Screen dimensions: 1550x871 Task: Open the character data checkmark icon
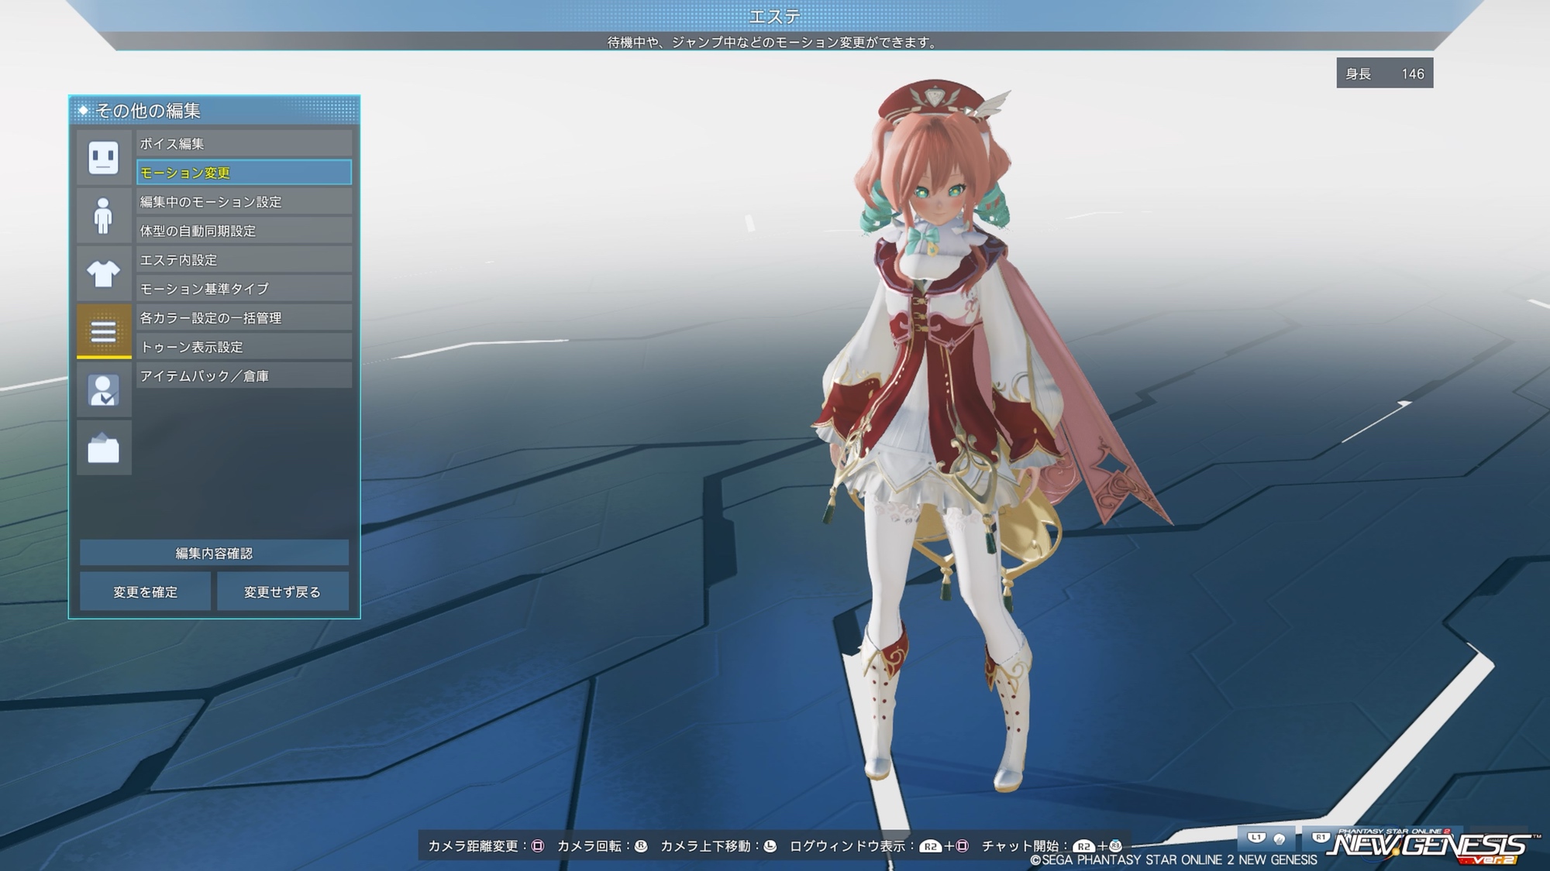coord(104,390)
